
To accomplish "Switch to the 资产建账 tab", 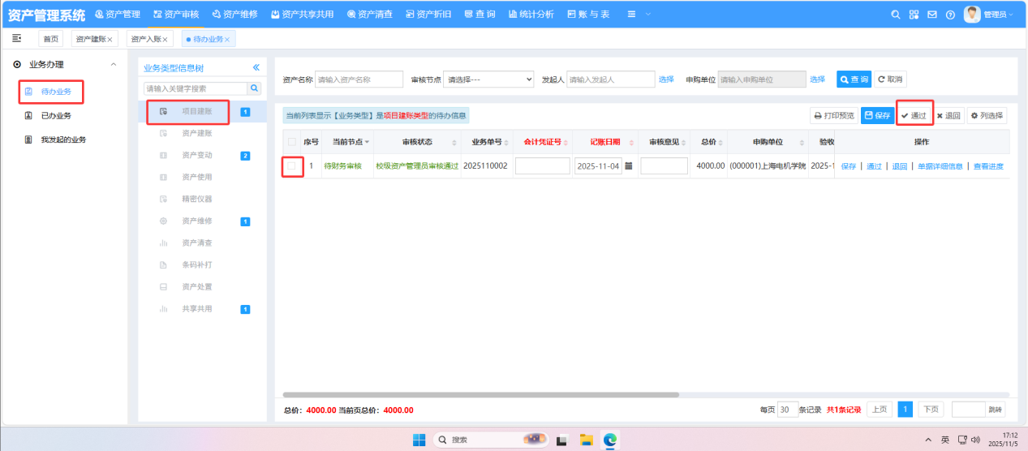I will tap(93, 39).
